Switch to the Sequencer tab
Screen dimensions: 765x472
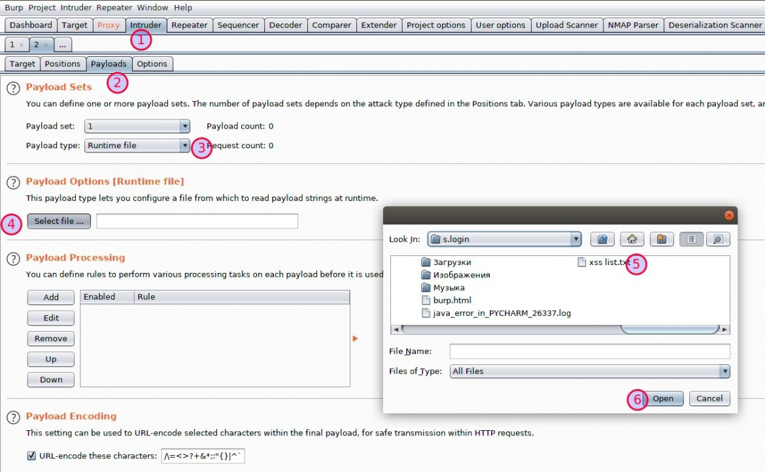(238, 25)
